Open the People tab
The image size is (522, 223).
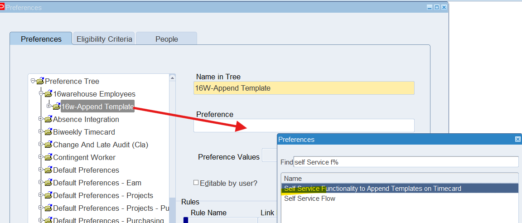point(166,39)
